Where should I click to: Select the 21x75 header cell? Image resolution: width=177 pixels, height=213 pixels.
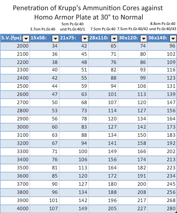(74, 38)
